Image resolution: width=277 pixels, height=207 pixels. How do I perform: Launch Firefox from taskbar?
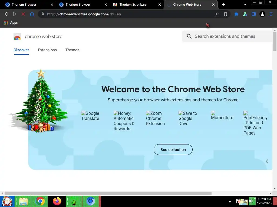click(57, 201)
